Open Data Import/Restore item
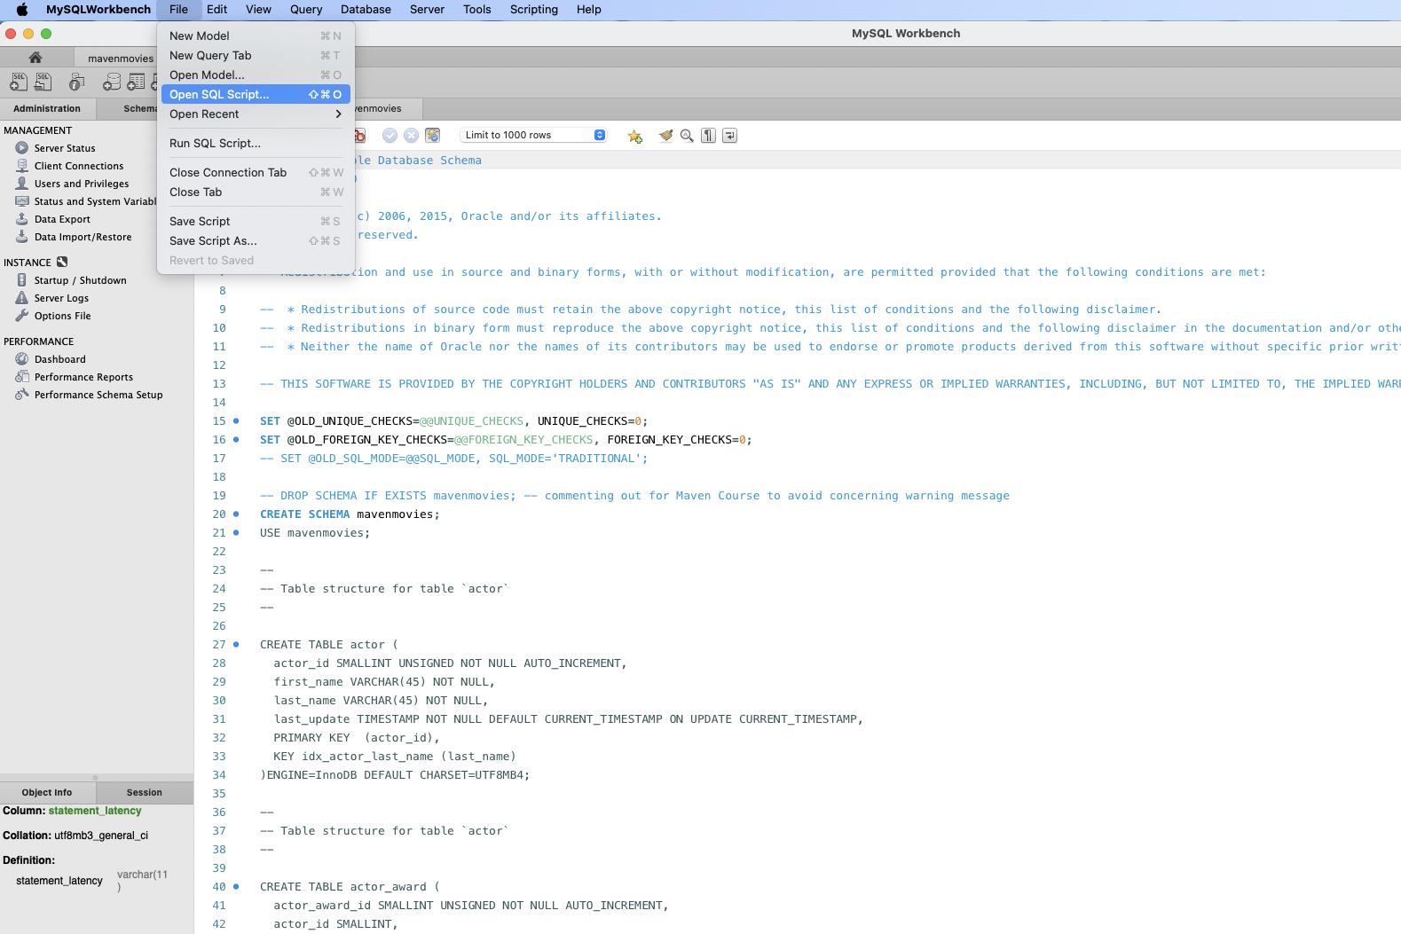The height and width of the screenshot is (934, 1401). pos(83,237)
